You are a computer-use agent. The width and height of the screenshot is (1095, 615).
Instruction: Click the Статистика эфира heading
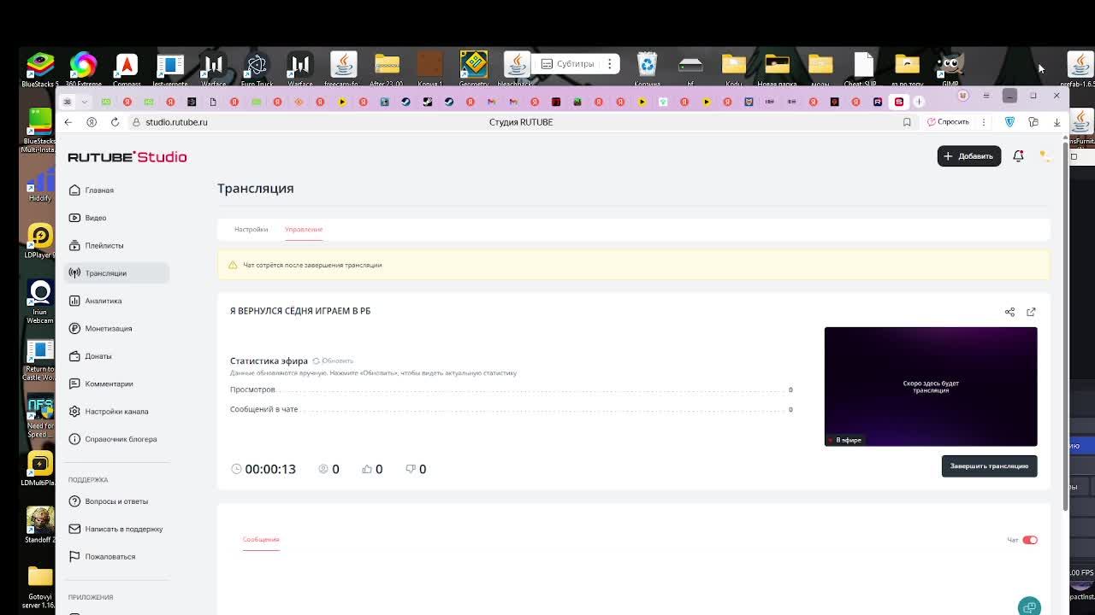click(x=269, y=360)
